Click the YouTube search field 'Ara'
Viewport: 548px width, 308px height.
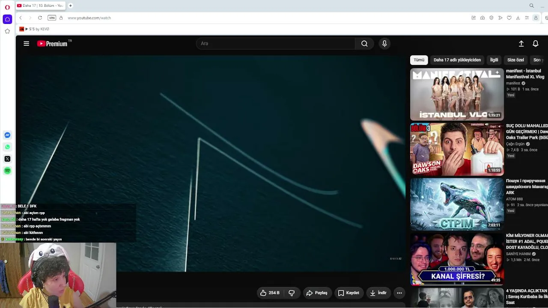[x=275, y=44]
